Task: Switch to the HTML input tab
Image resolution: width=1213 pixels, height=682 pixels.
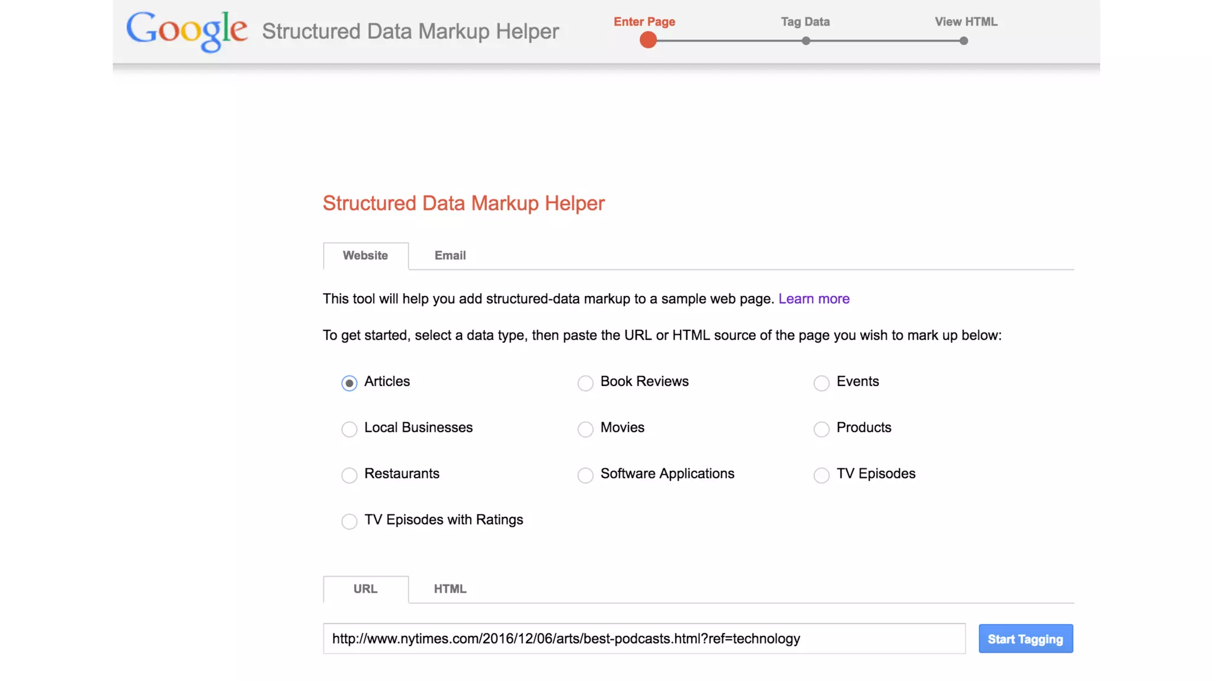Action: point(450,589)
